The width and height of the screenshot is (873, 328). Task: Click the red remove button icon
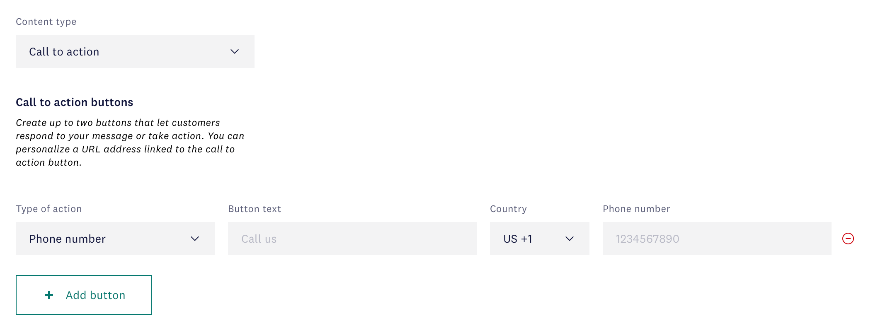(x=848, y=239)
